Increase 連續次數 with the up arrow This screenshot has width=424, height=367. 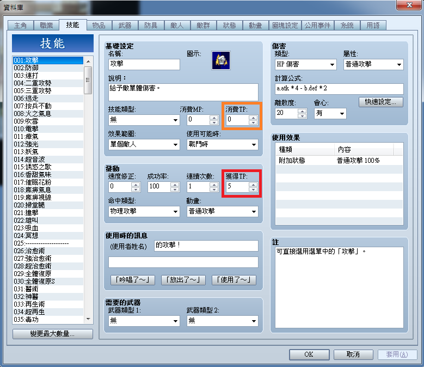(x=214, y=184)
